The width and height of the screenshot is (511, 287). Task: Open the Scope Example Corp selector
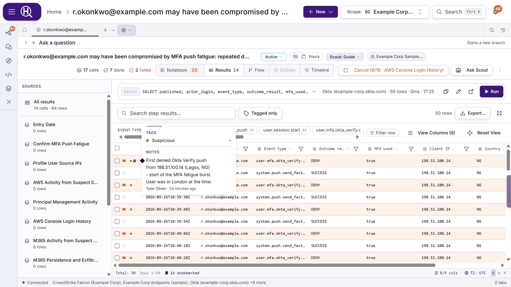[385, 12]
